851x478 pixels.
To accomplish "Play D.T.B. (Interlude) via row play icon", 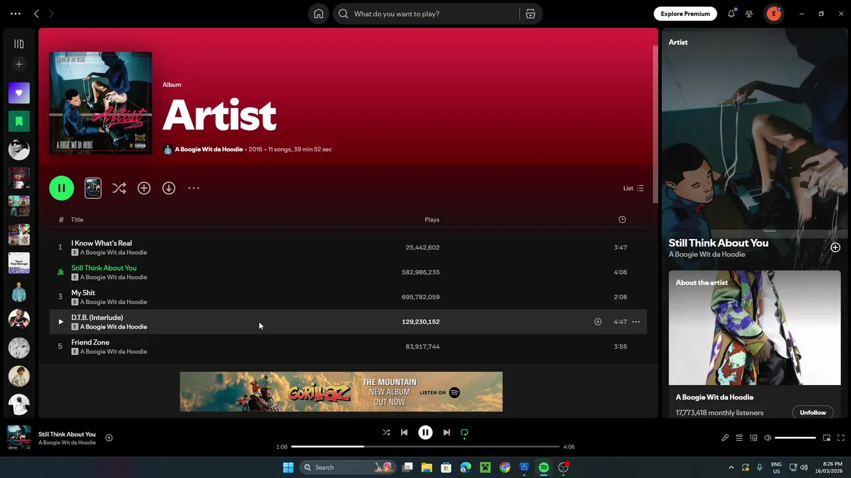I will click(61, 322).
